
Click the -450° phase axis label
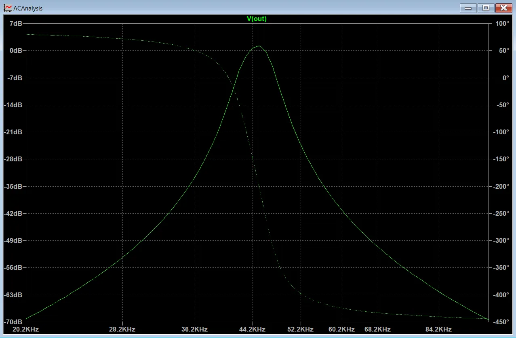point(501,322)
